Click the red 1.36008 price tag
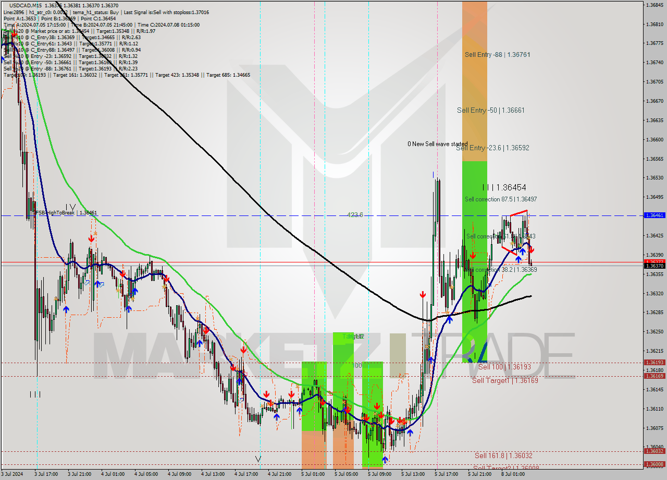 tap(654, 464)
